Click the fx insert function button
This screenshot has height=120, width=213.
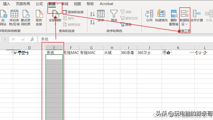tap(32, 39)
